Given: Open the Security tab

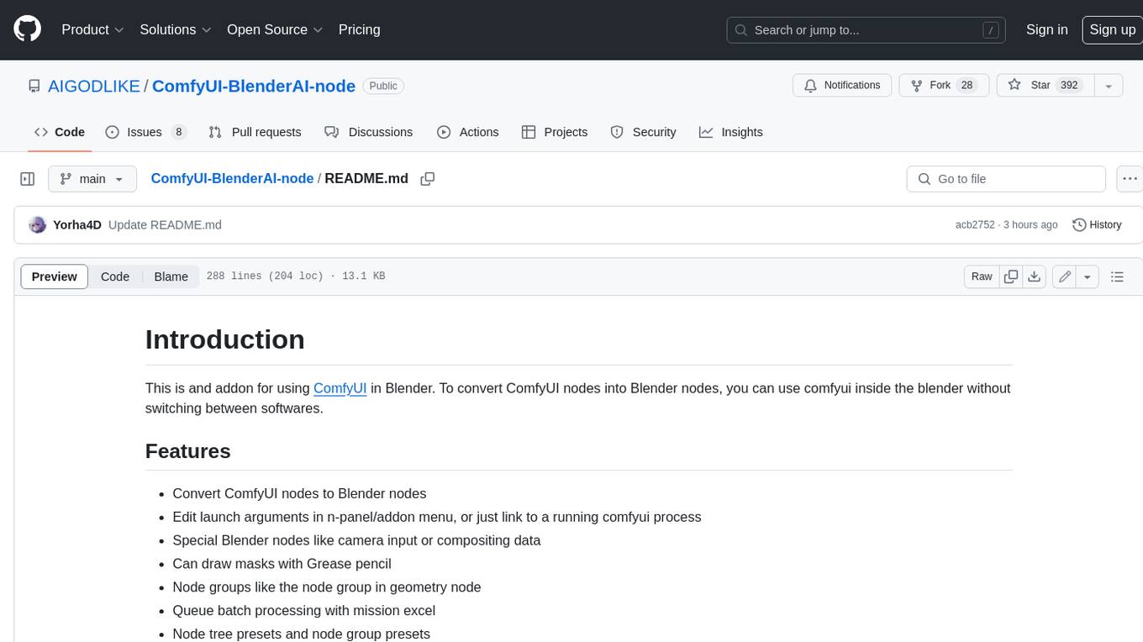Looking at the screenshot, I should [644, 132].
